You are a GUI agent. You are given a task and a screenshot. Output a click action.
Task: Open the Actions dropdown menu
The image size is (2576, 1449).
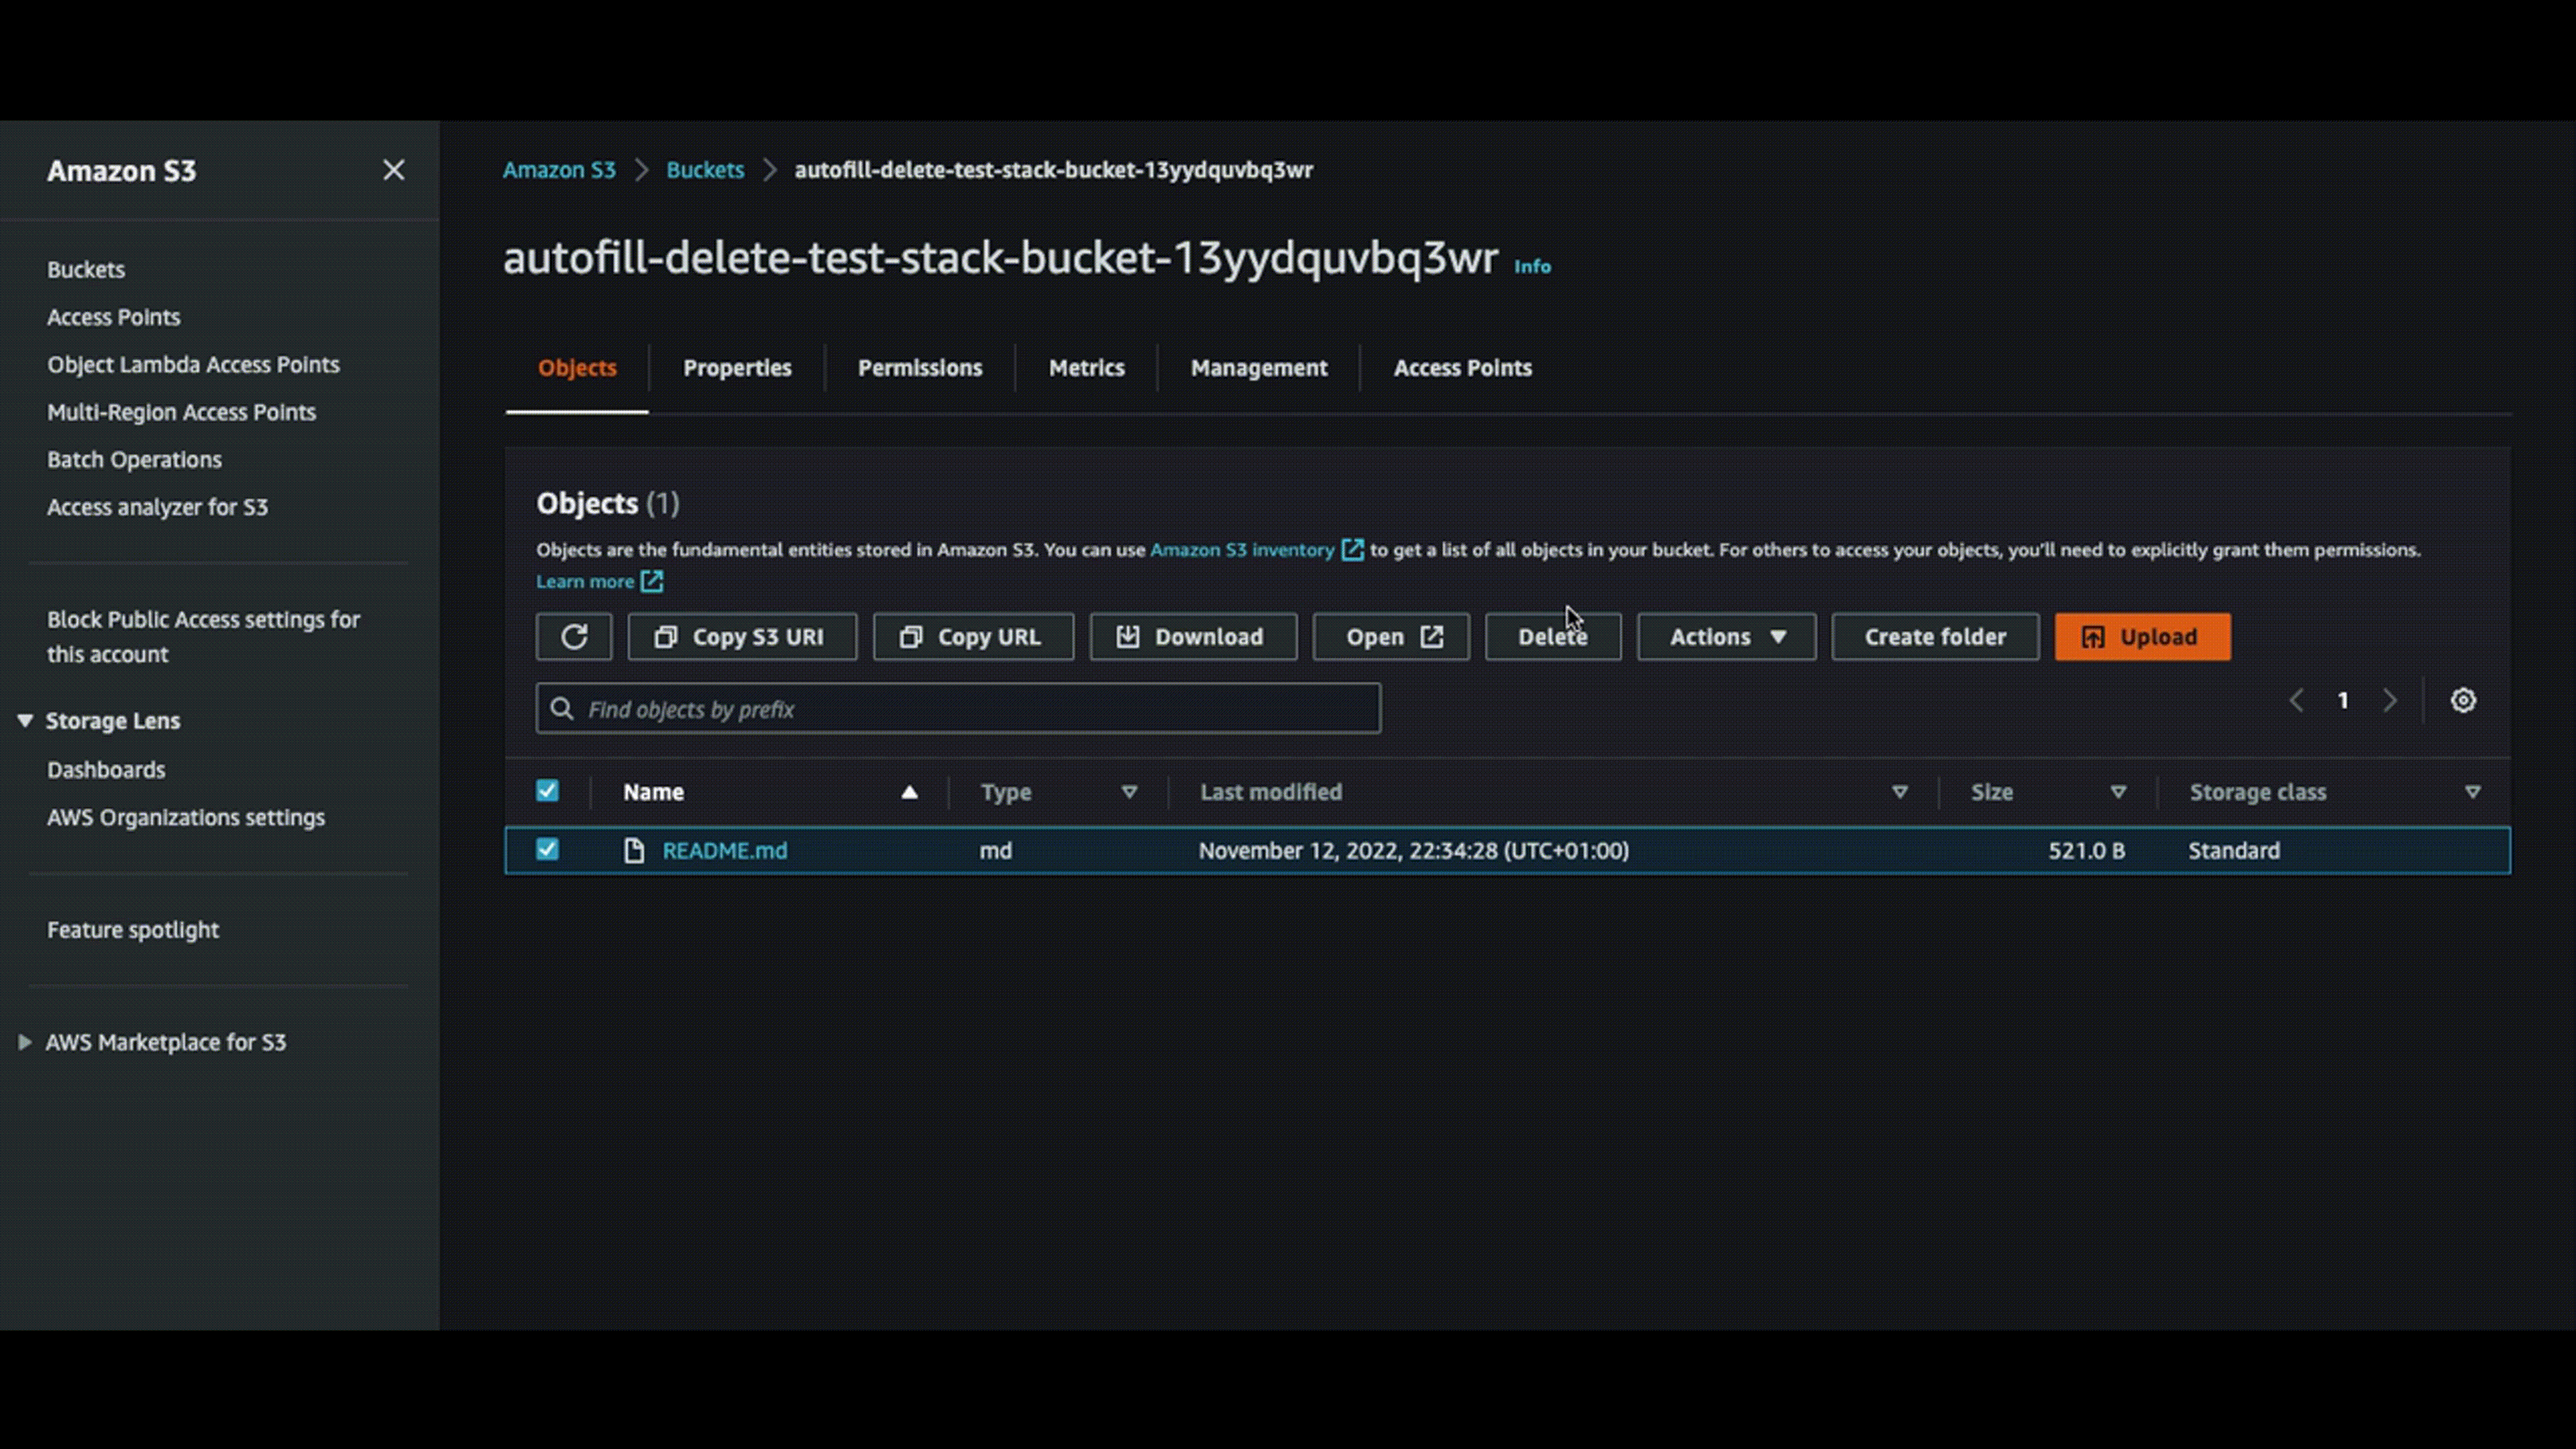[1725, 637]
